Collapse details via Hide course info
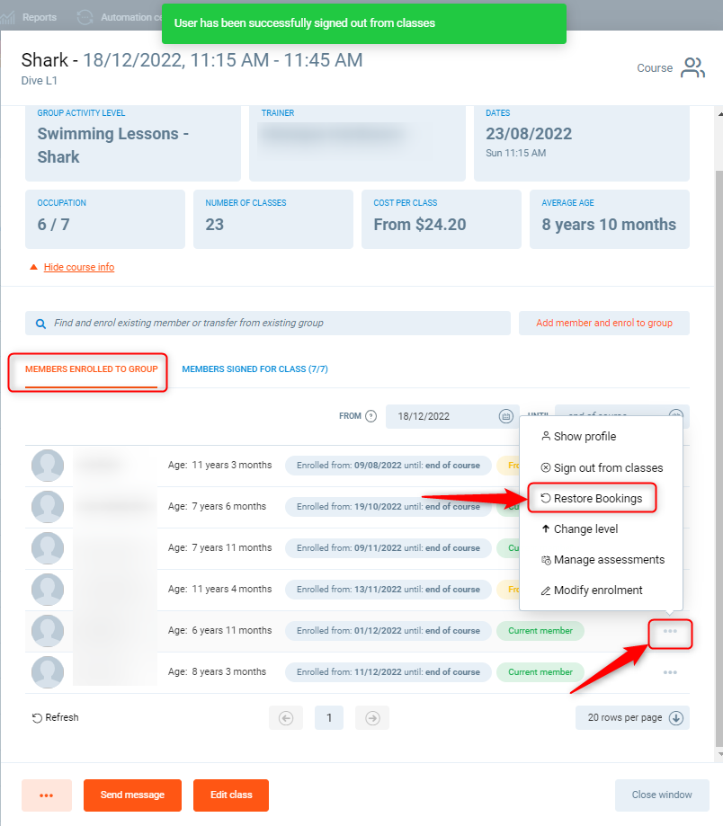Image resolution: width=723 pixels, height=826 pixels. pyautogui.click(x=78, y=267)
